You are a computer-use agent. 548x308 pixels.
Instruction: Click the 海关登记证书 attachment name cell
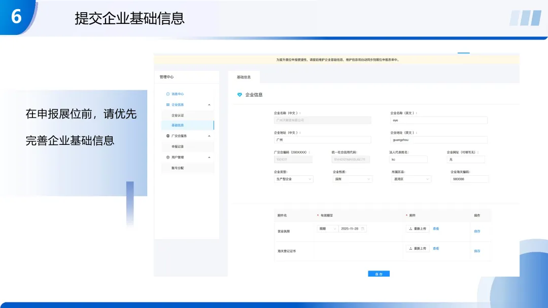[x=287, y=251]
